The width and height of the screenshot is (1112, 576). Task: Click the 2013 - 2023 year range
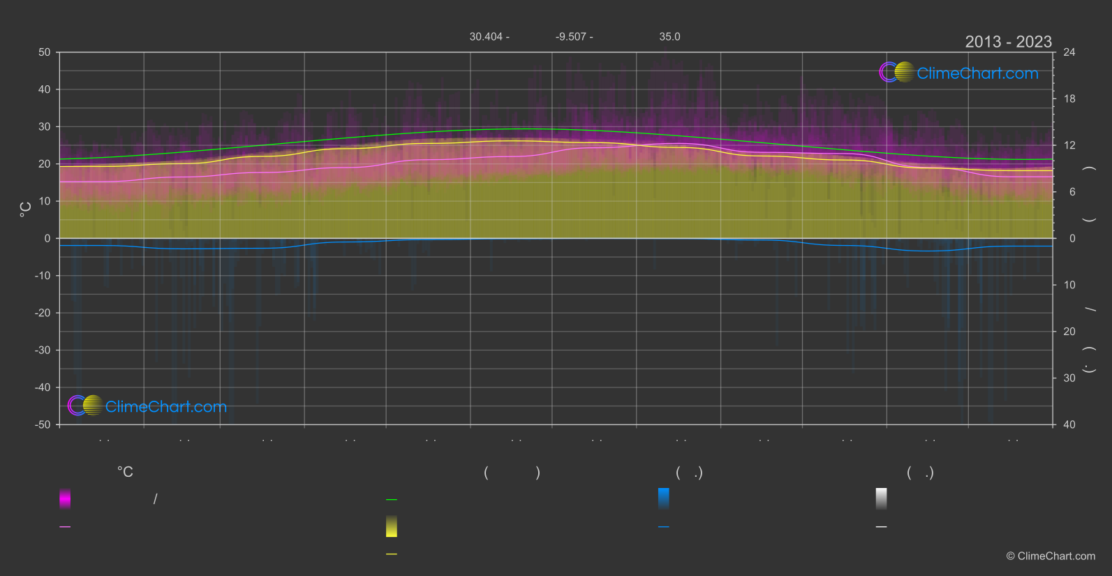1009,42
